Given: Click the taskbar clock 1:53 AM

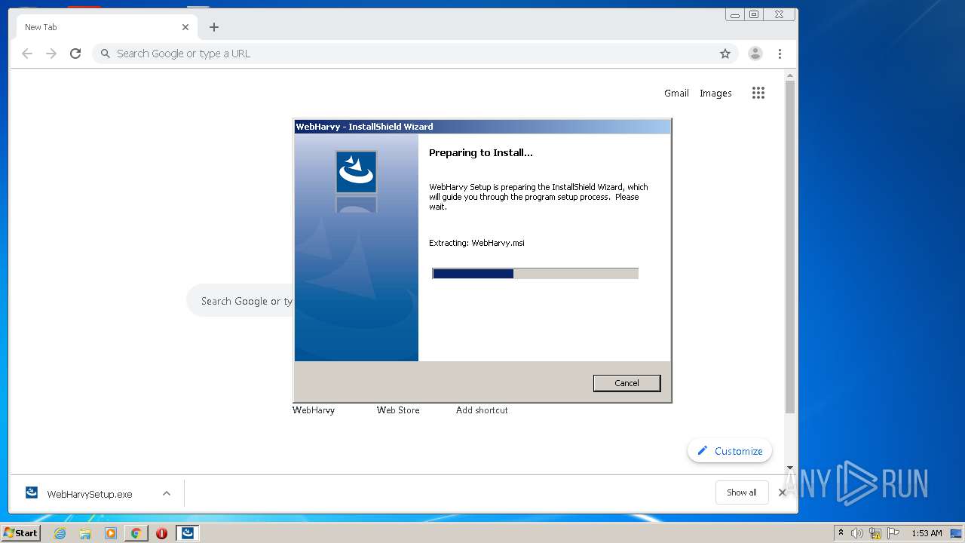Looking at the screenshot, I should (927, 533).
